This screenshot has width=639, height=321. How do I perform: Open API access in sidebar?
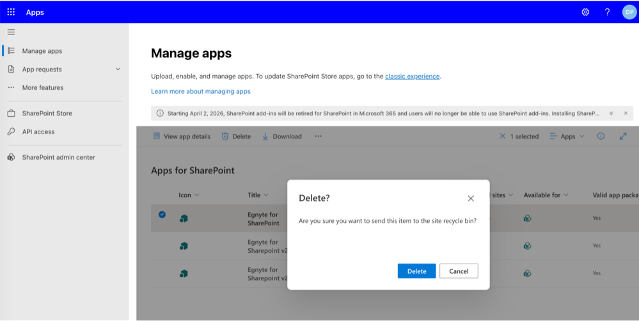[38, 132]
